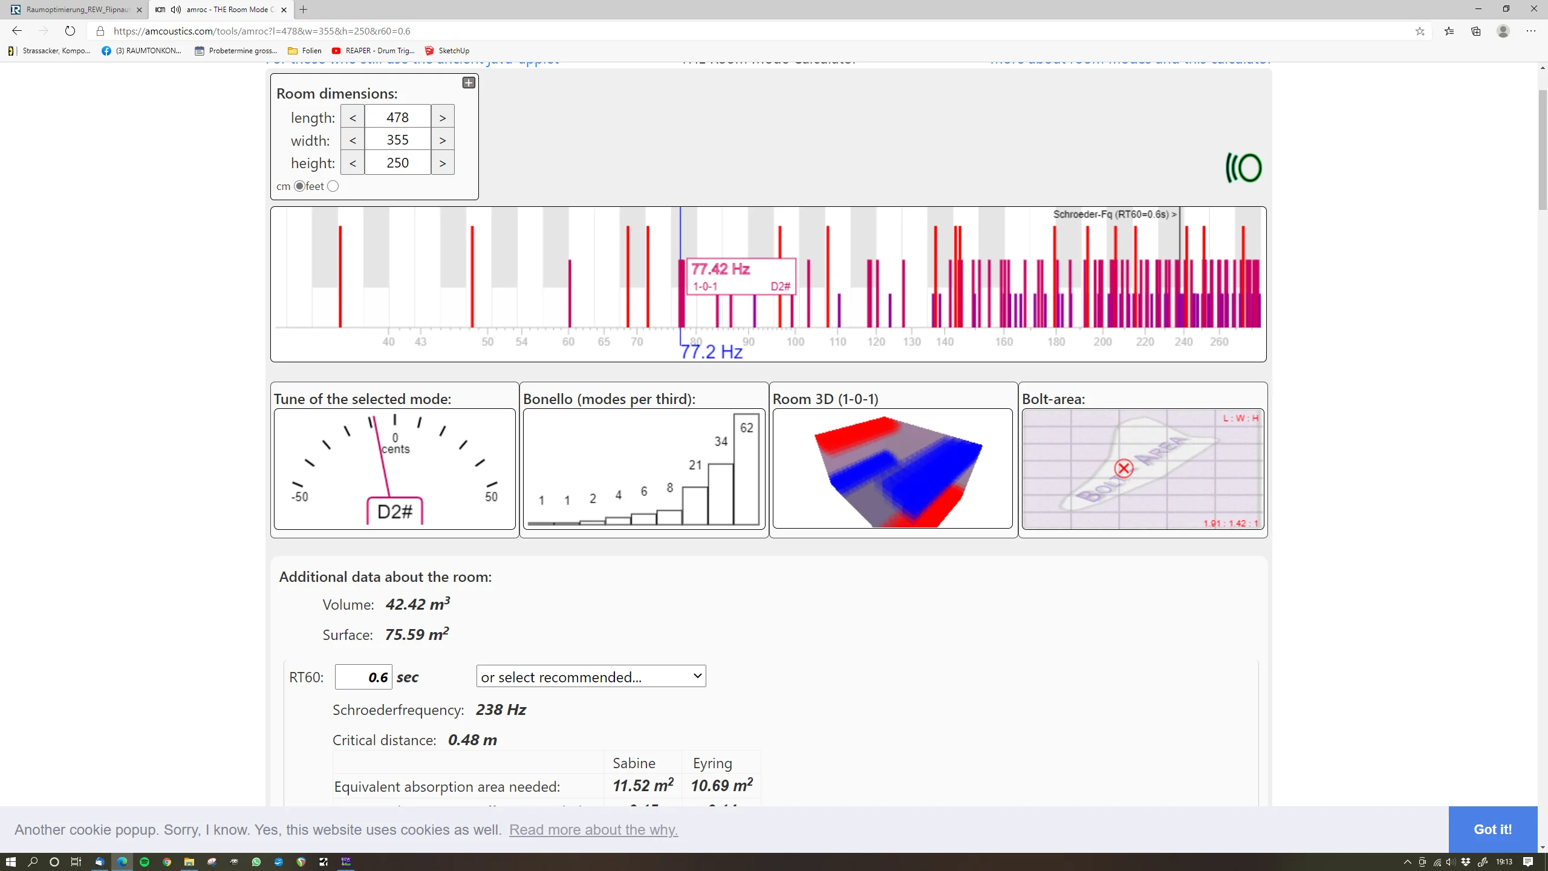Decrease room height with the left arrow
Screen dimensions: 1548x871
pyautogui.click(x=353, y=163)
